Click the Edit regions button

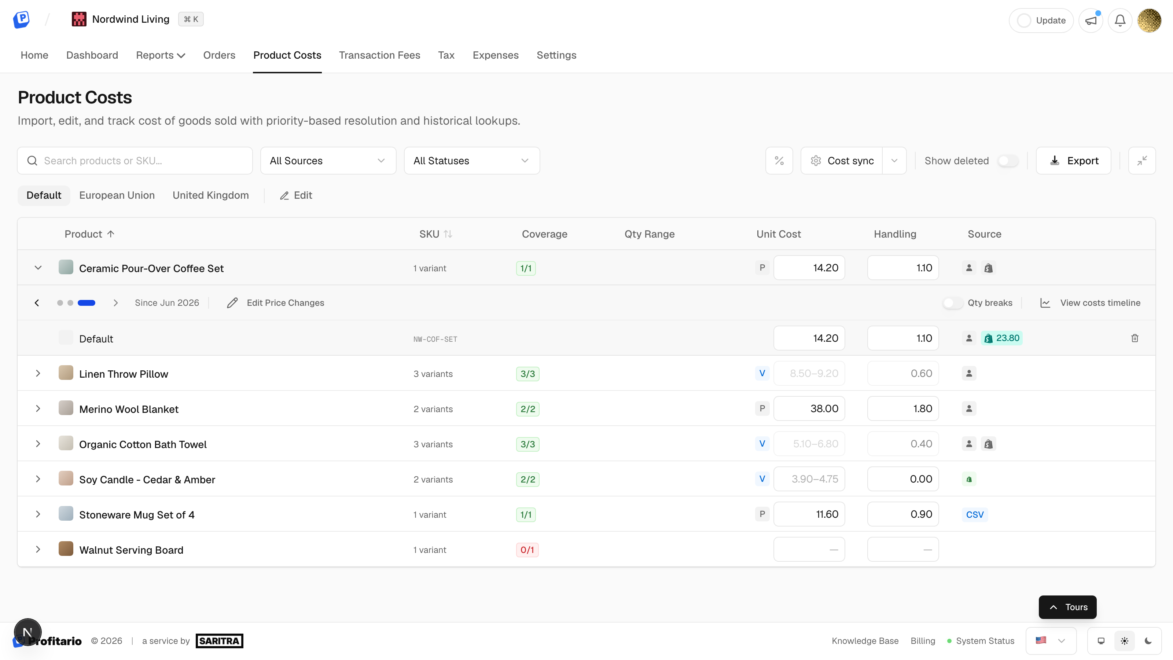pyautogui.click(x=296, y=195)
